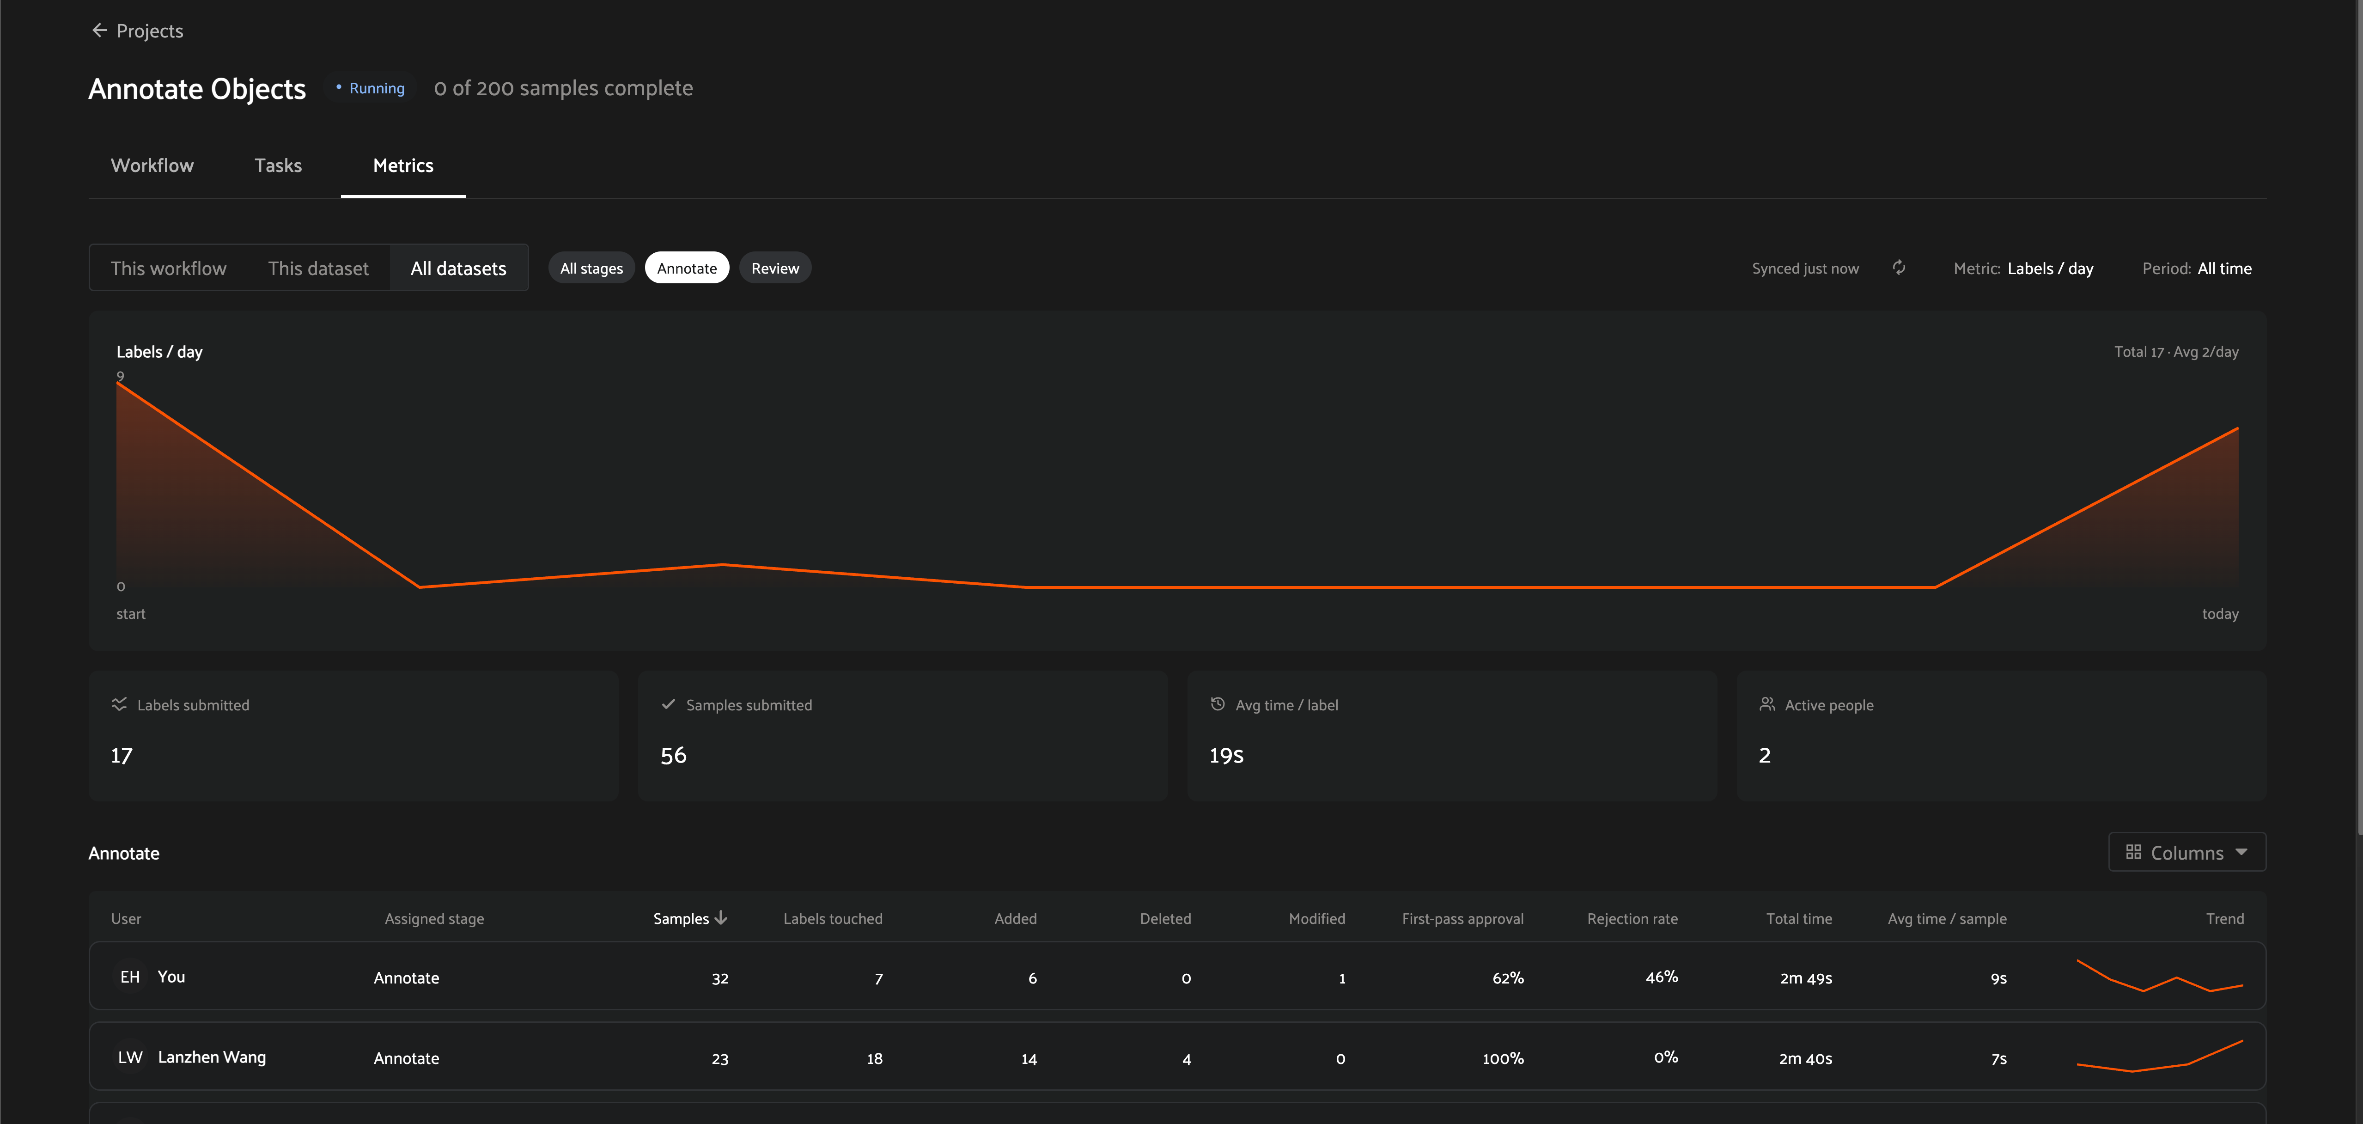Click the Avg time / label clock icon
The image size is (2363, 1124).
point(1217,704)
